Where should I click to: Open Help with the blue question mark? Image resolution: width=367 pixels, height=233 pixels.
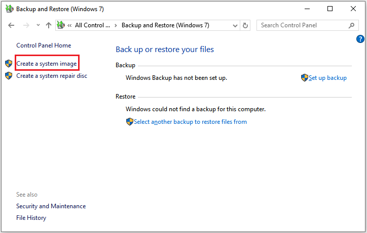360,39
